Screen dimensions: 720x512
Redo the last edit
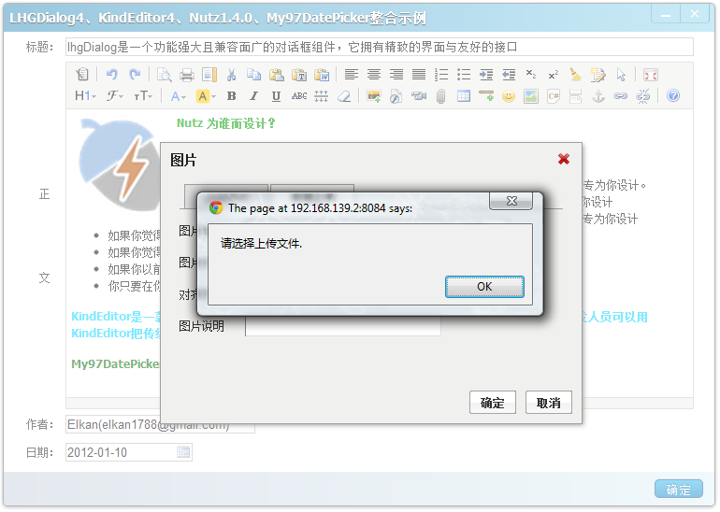tap(135, 75)
